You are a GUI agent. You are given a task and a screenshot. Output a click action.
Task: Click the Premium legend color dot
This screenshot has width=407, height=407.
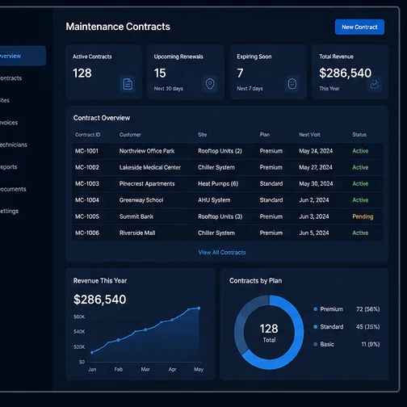(315, 309)
